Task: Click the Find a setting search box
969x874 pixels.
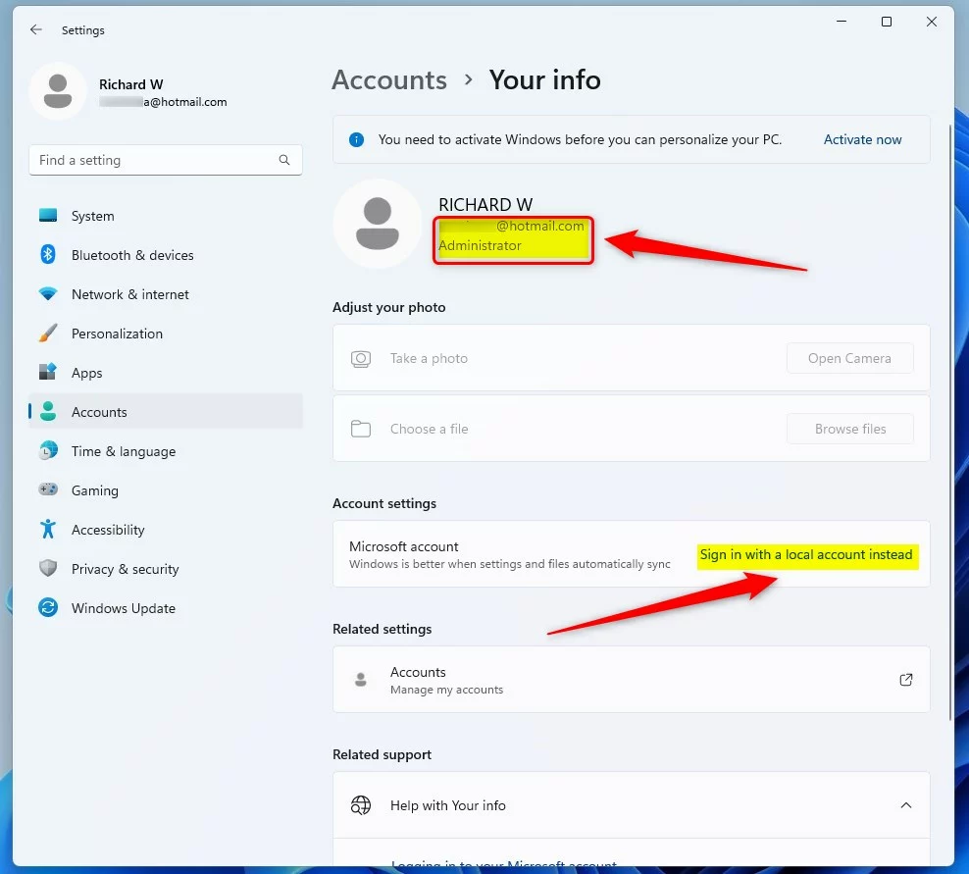Action: 157,160
